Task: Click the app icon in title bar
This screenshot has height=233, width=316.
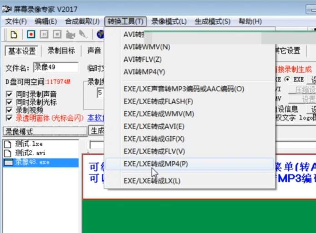Action: [x=6, y=9]
